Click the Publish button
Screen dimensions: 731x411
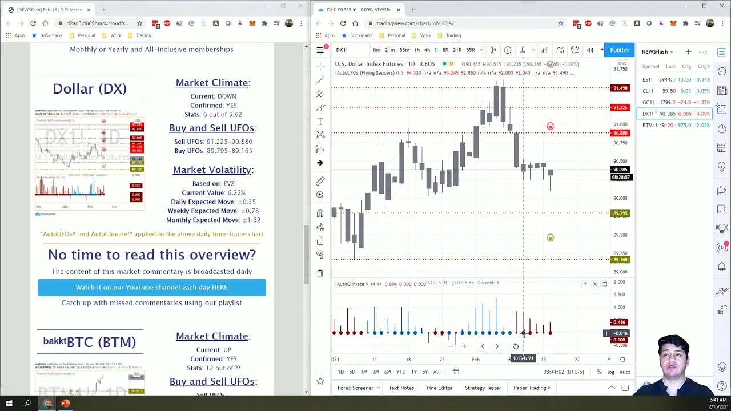[x=619, y=50]
